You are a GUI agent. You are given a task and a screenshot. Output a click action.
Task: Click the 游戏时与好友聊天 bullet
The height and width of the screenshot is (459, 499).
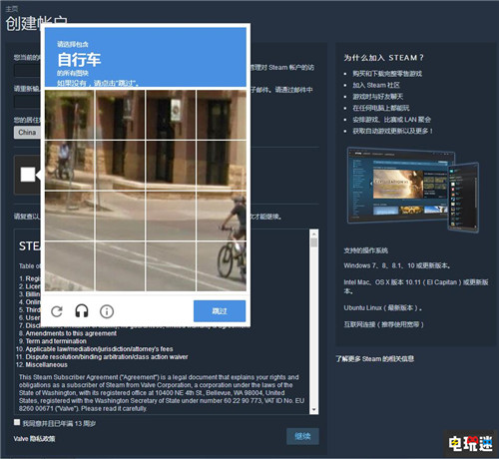(x=378, y=97)
